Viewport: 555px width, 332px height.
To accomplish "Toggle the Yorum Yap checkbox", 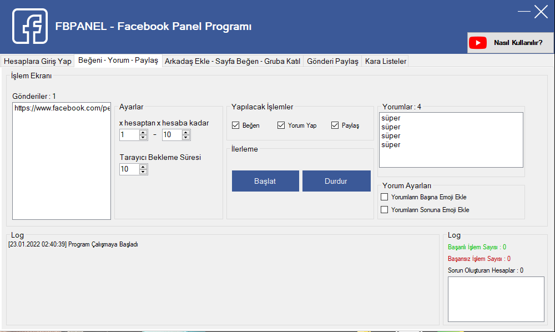I will [x=281, y=125].
